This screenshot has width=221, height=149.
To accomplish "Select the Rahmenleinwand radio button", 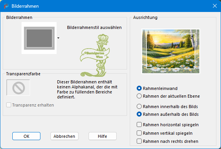I will click(x=139, y=88).
